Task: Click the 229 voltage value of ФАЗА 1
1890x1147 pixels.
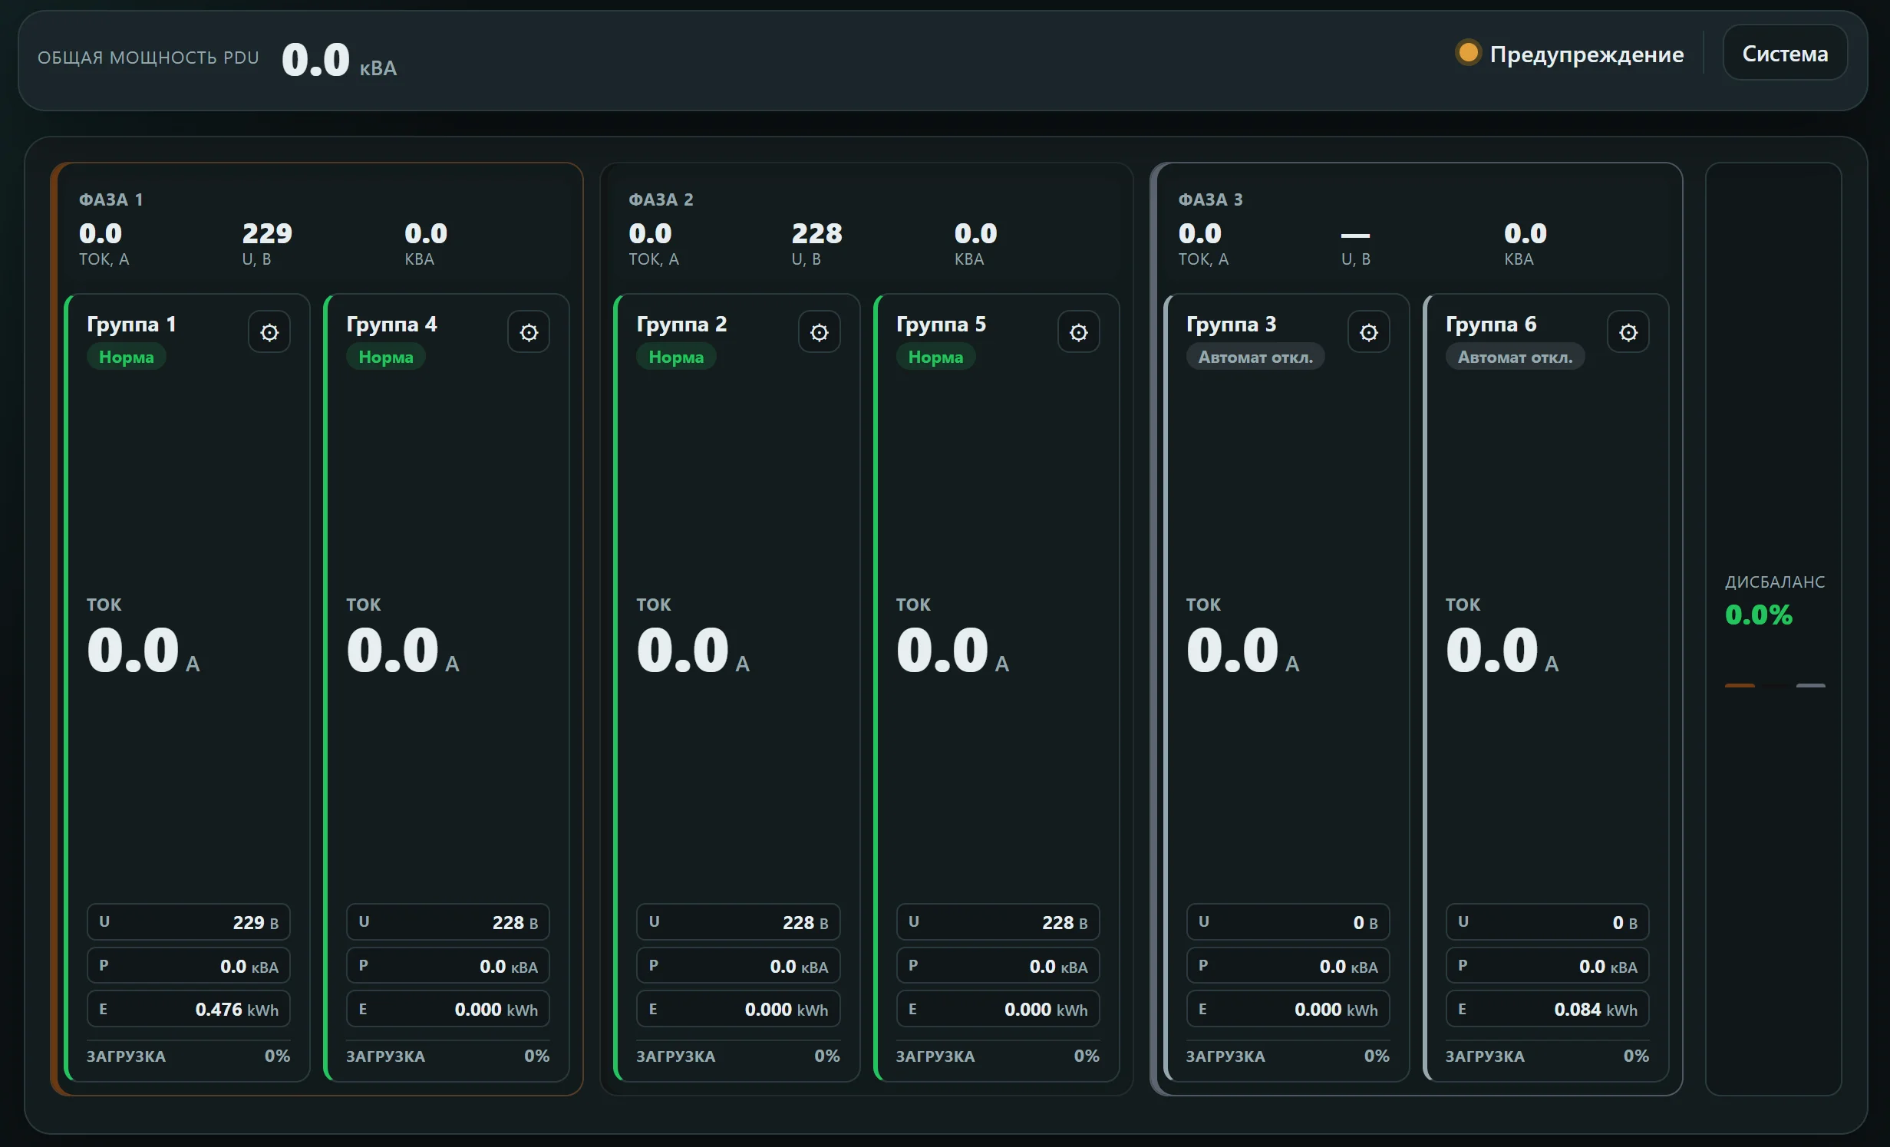Action: (267, 233)
